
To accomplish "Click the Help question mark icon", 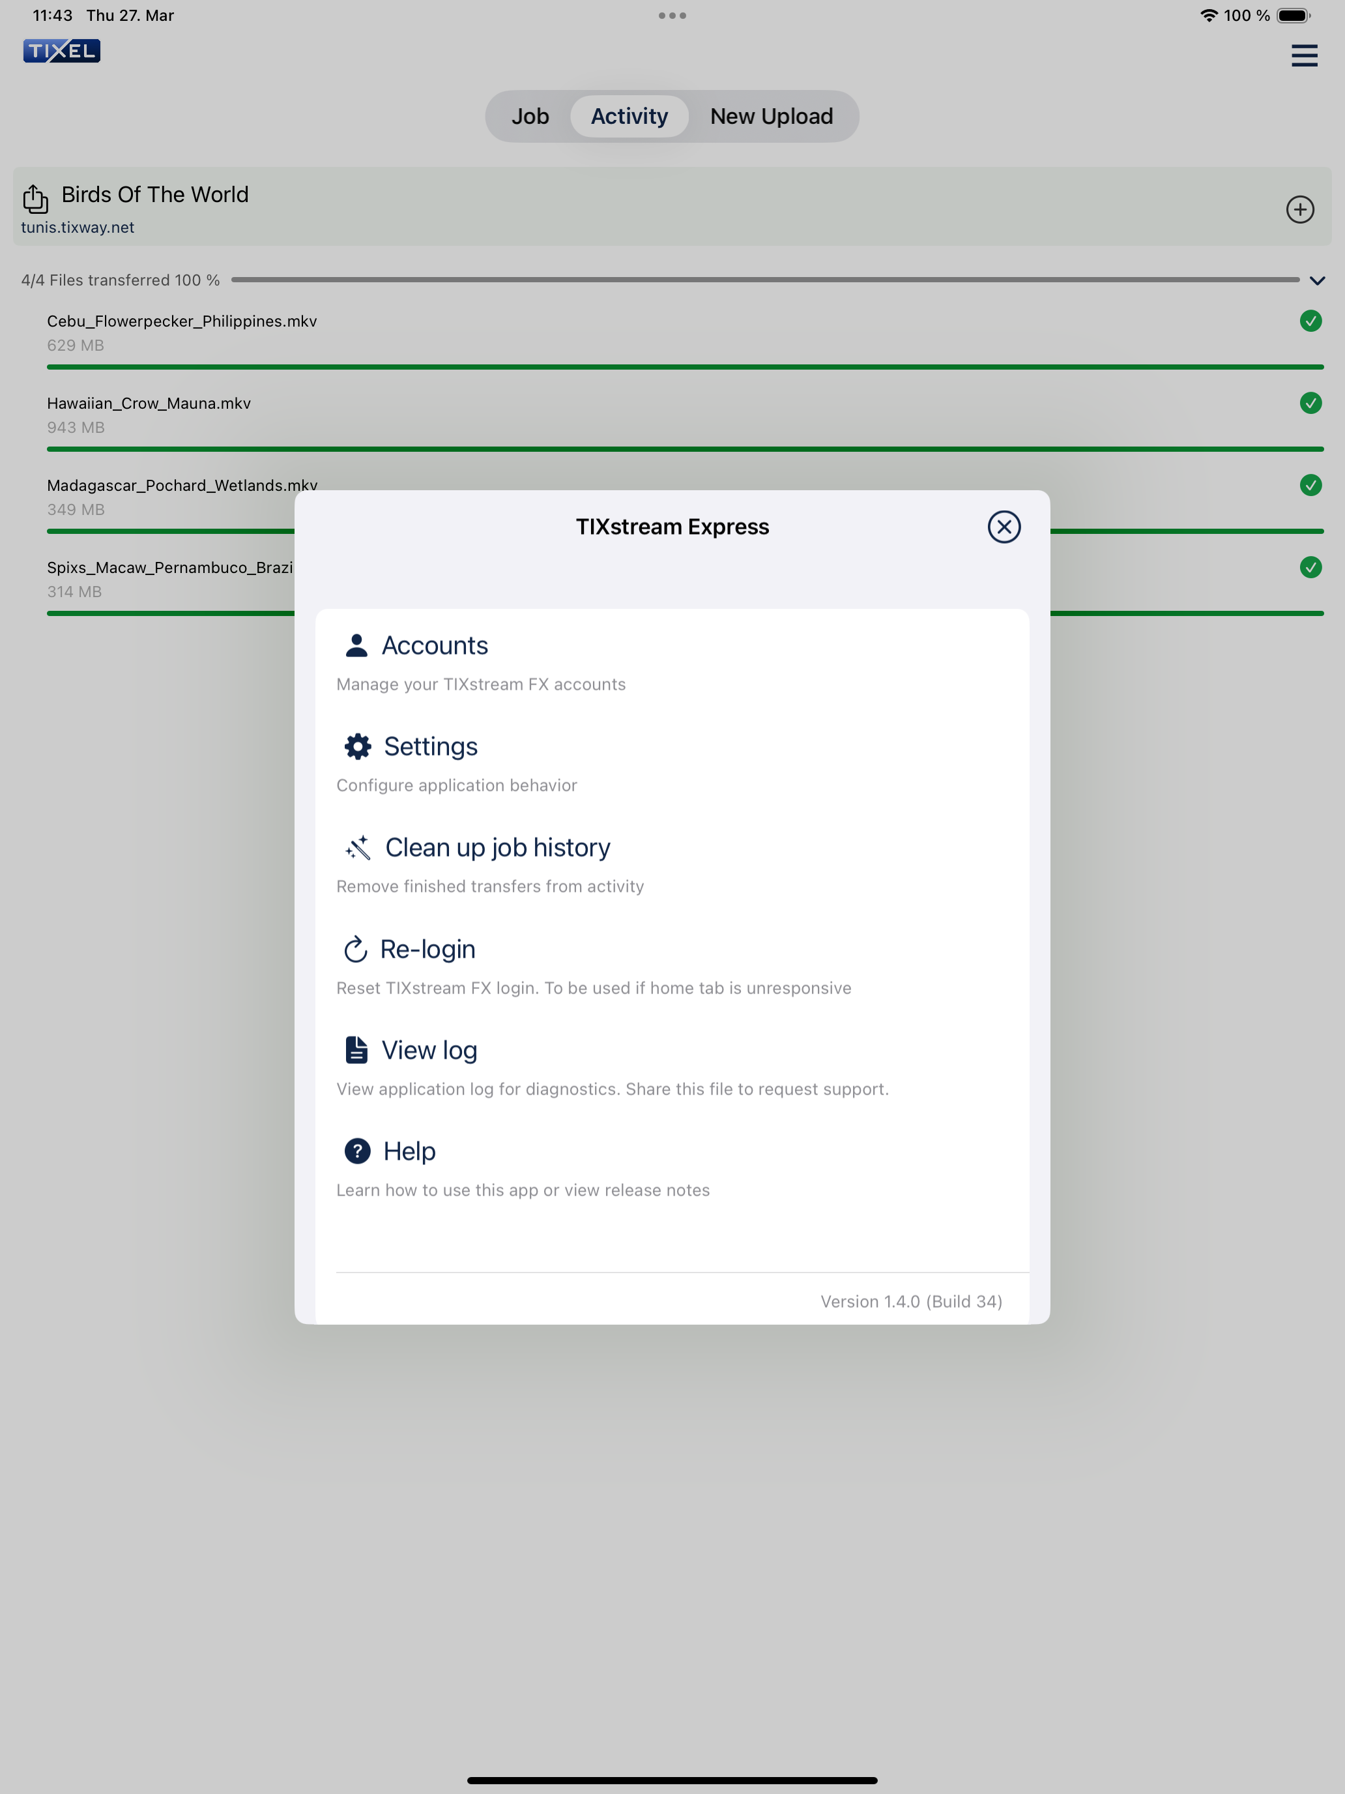I will pyautogui.click(x=358, y=1151).
